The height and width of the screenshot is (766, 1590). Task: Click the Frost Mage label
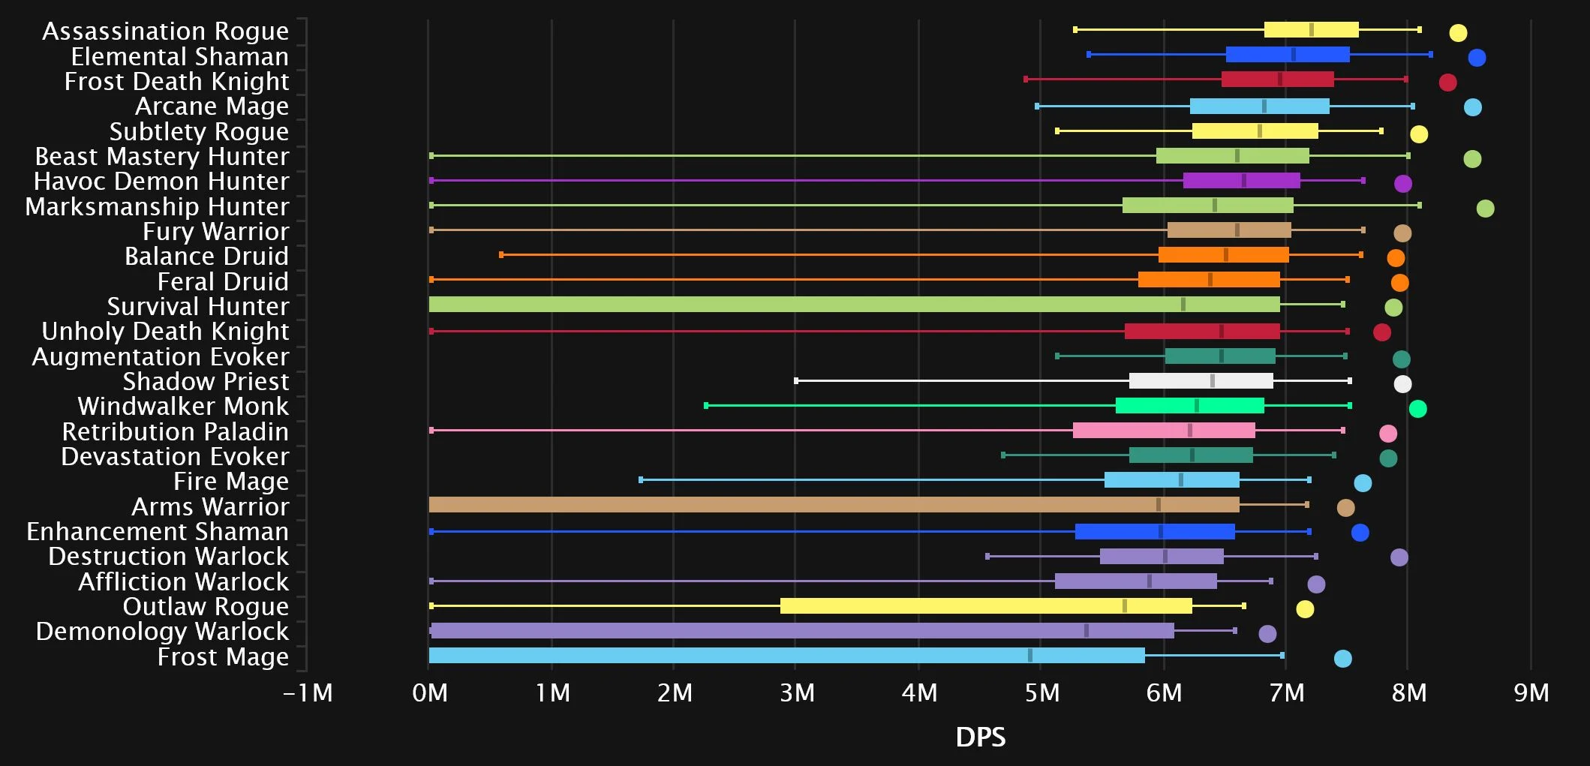tap(223, 657)
